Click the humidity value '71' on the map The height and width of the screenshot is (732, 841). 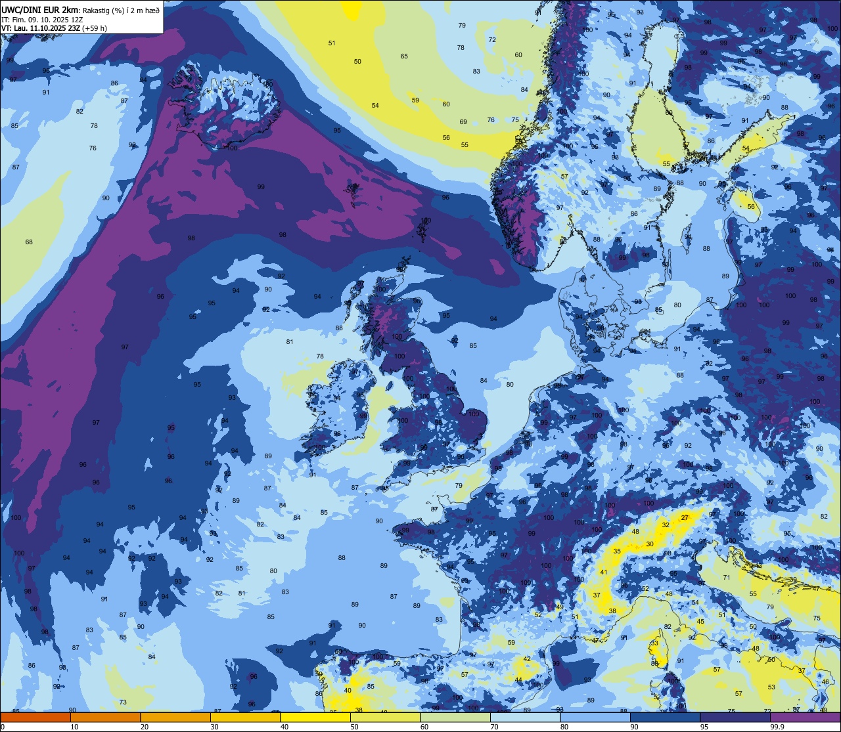(727, 578)
